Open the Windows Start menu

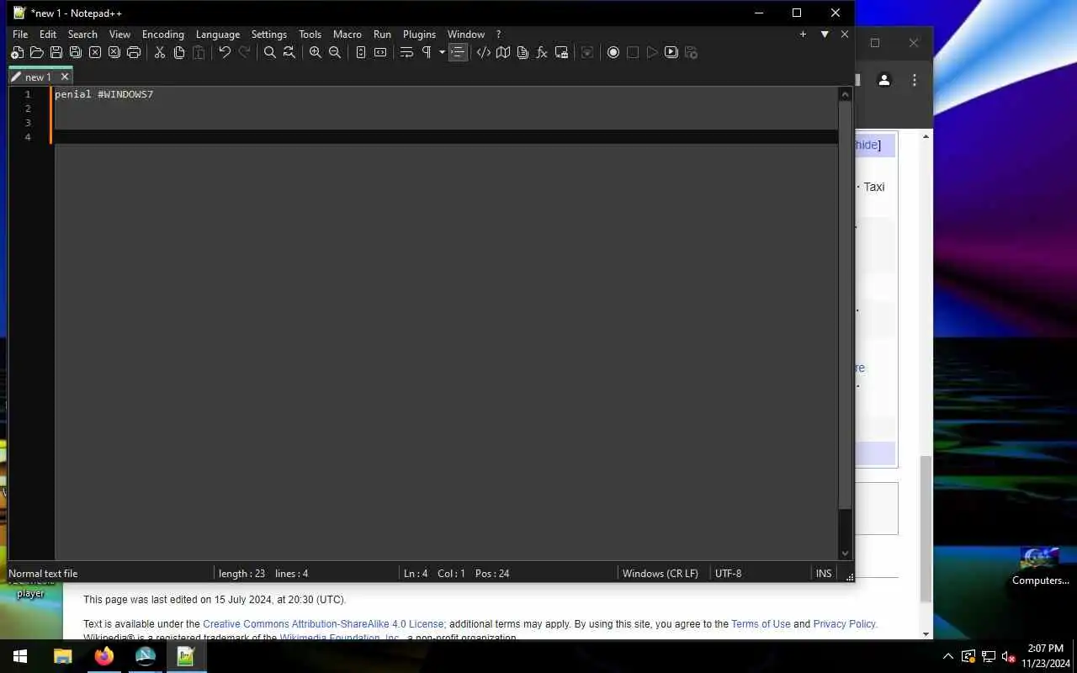(20, 656)
